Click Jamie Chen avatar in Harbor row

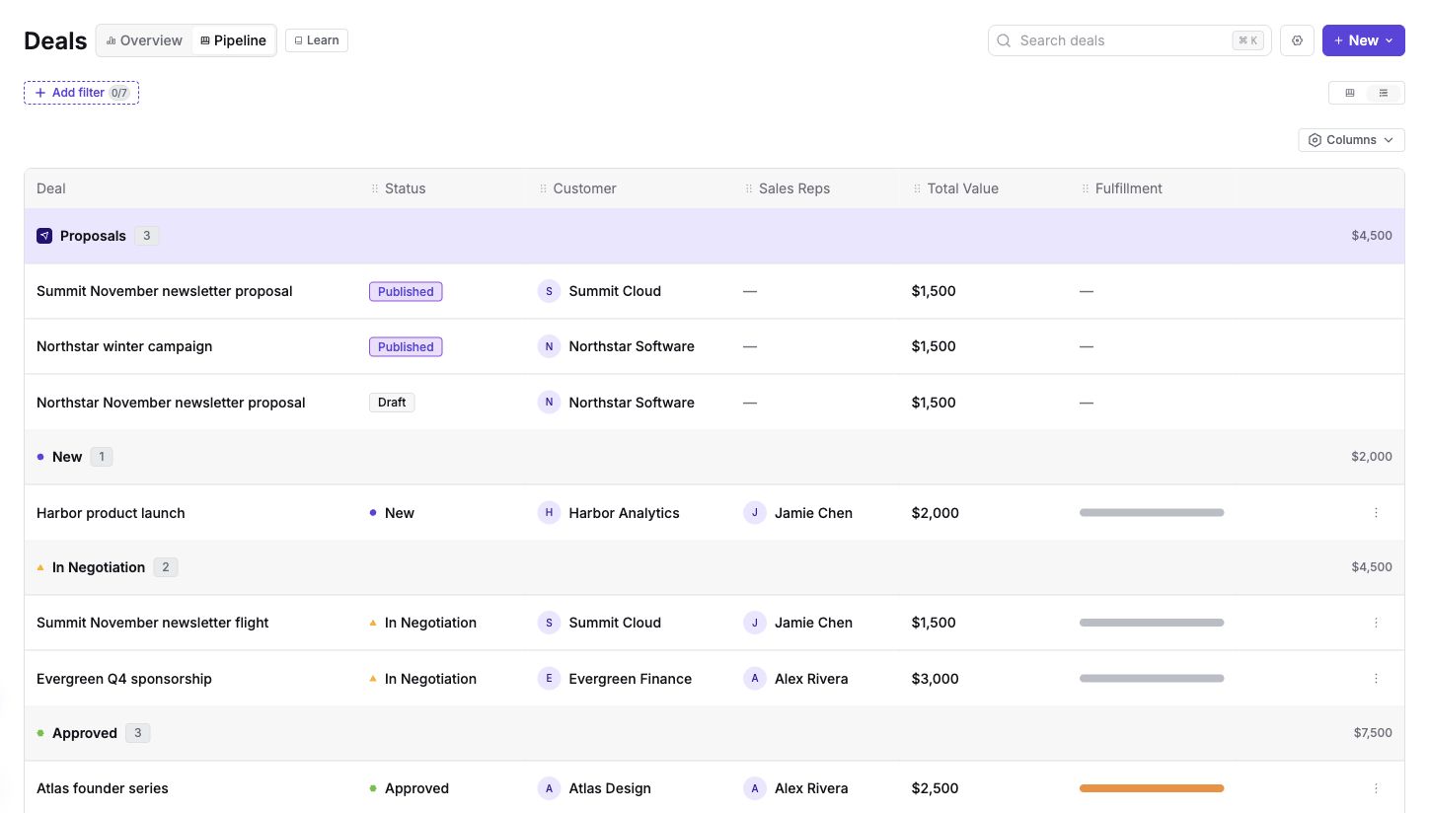pos(755,513)
